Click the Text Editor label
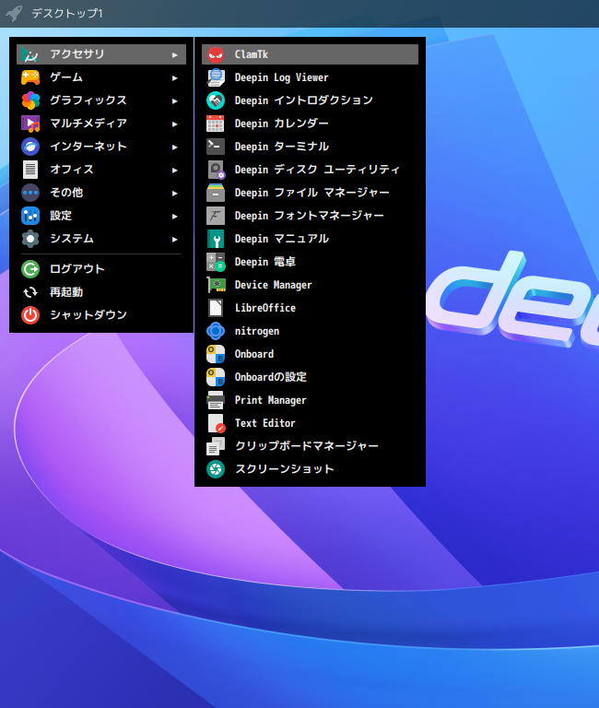This screenshot has width=599, height=708. coord(265,423)
